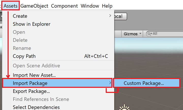The image size is (183, 110).
Task: Expand the Import Package submenu arrow
Action: pos(110,83)
